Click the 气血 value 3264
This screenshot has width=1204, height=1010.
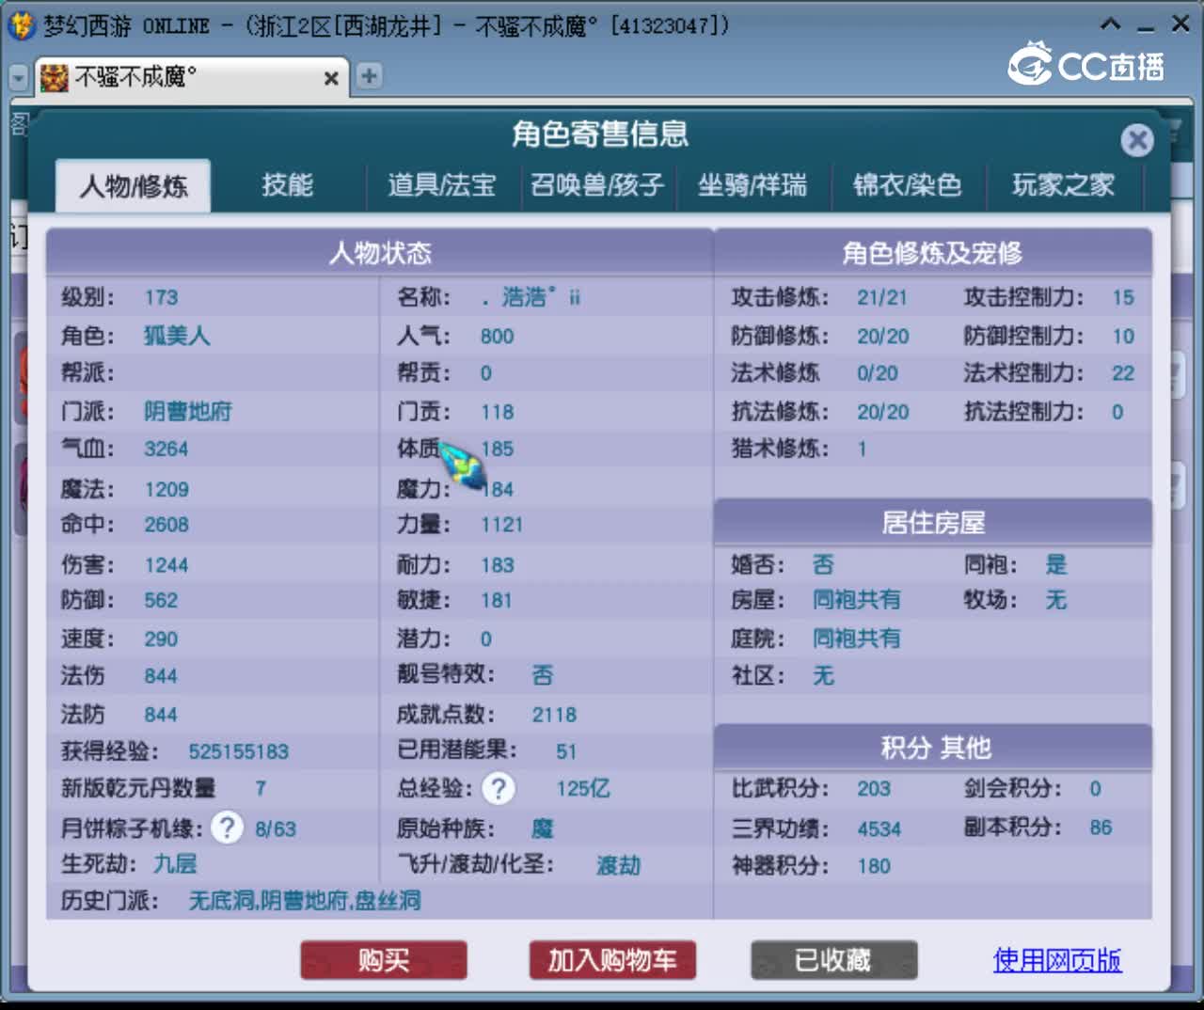click(166, 449)
